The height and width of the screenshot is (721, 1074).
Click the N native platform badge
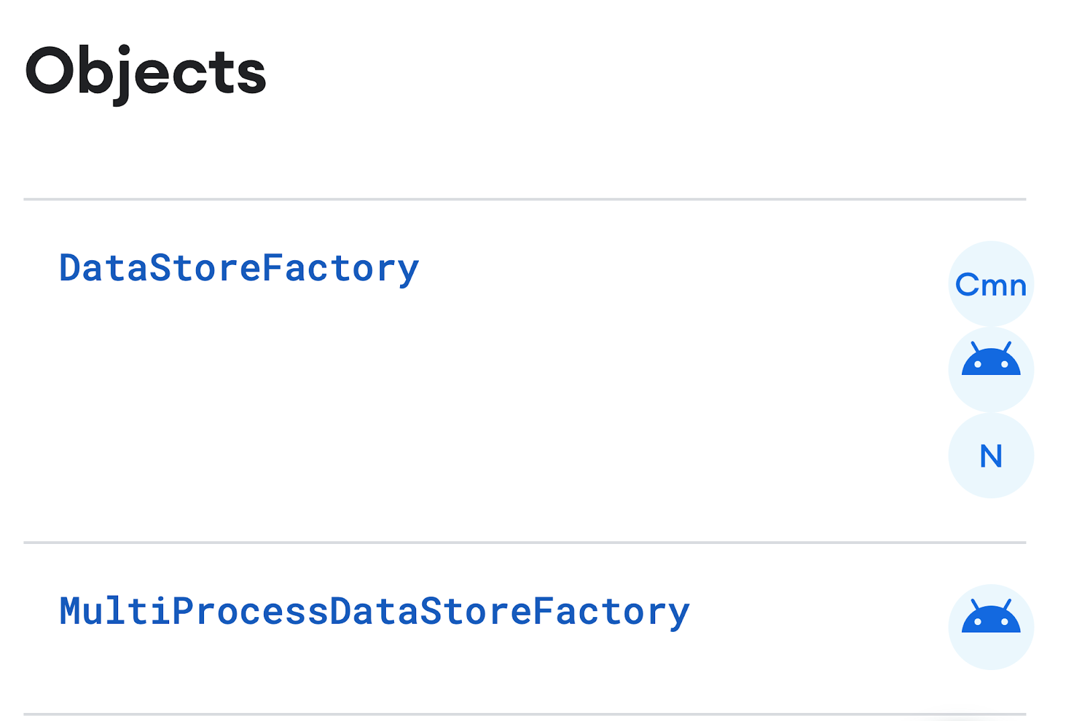click(991, 455)
